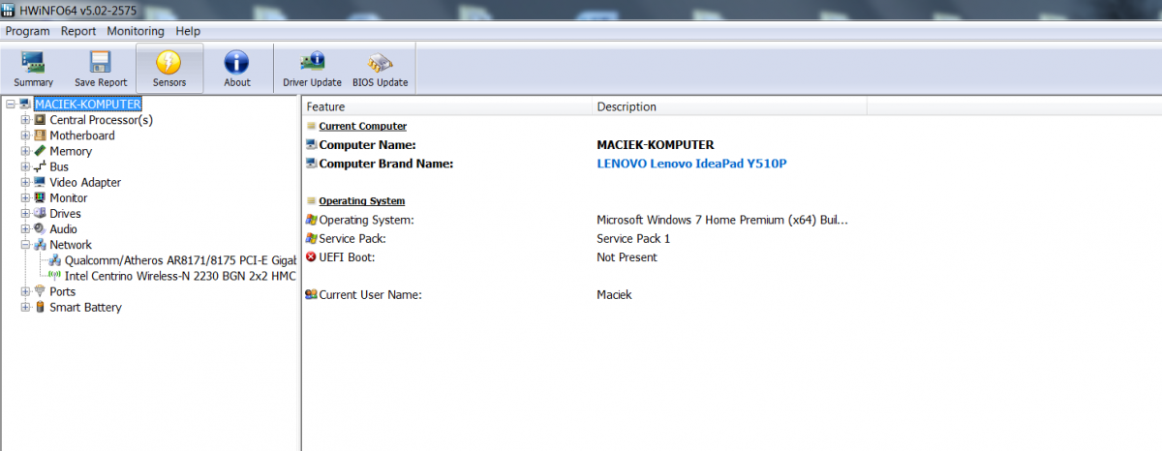Select Motherboard tree item
Image resolution: width=1162 pixels, height=451 pixels.
coord(82,135)
